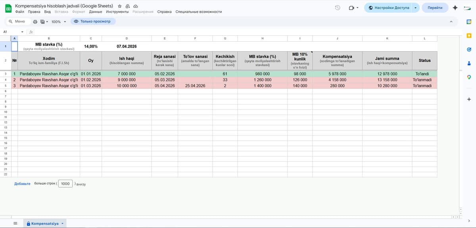The image size is (476, 228).
Task: Open the Данные menu
Action: (96, 12)
